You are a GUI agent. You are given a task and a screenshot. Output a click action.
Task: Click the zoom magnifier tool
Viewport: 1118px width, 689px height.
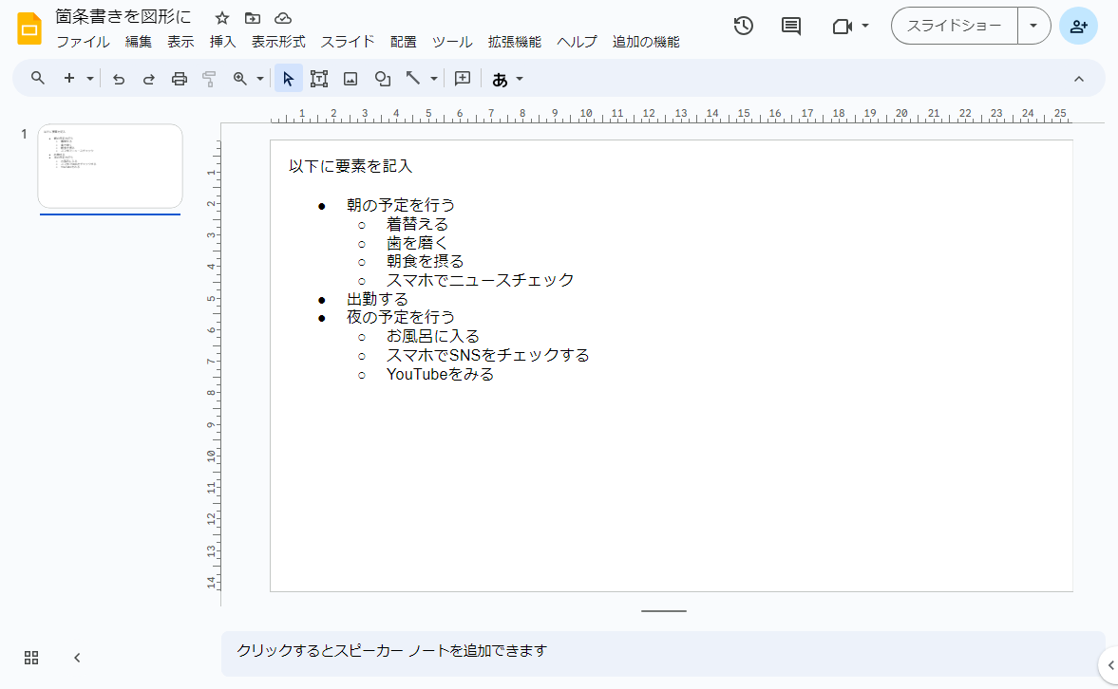[x=240, y=79]
